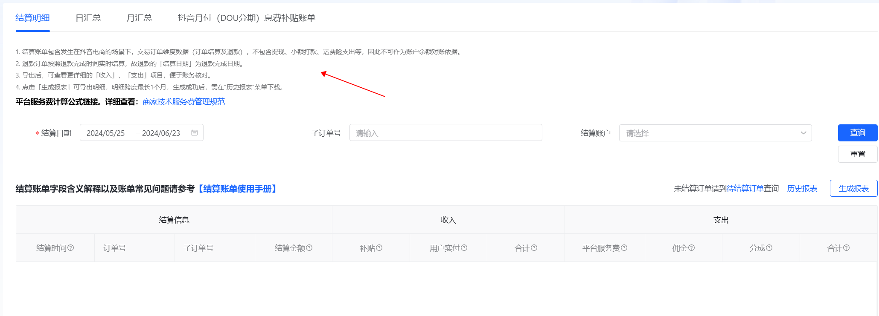879x316 pixels.
Task: Click help icon next to 分成
Action: [769, 248]
